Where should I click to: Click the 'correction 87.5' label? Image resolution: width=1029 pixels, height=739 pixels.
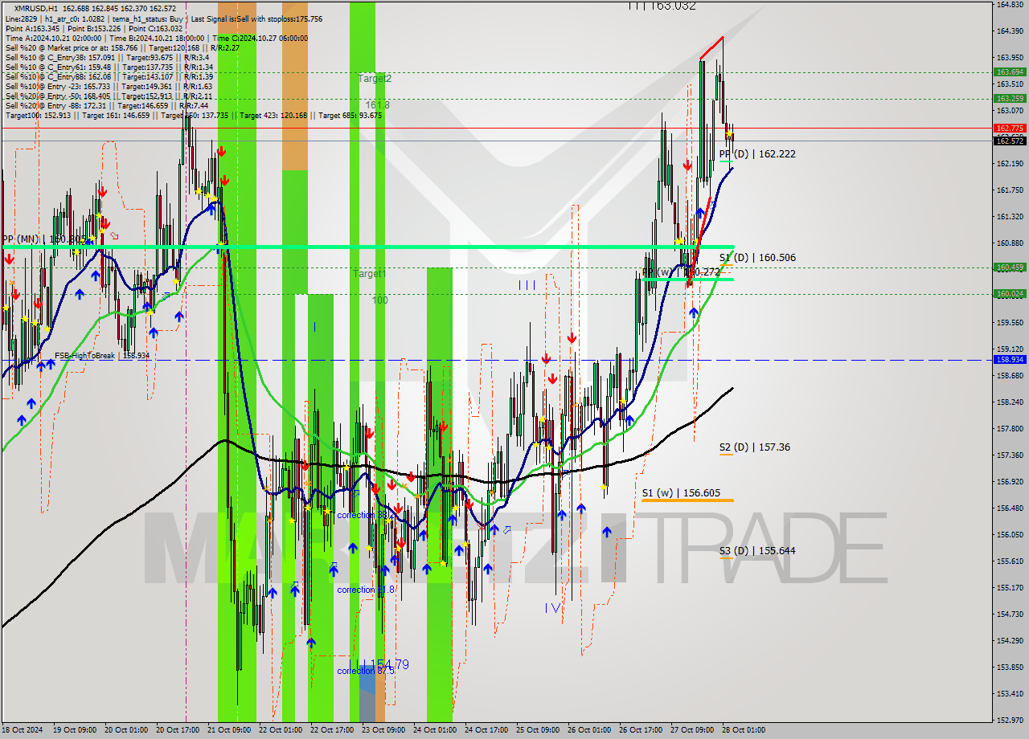(366, 671)
